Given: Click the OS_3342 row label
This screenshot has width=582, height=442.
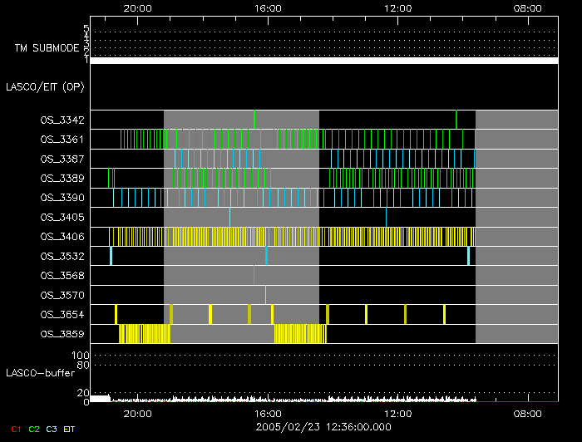Looking at the screenshot, I should (62, 120).
